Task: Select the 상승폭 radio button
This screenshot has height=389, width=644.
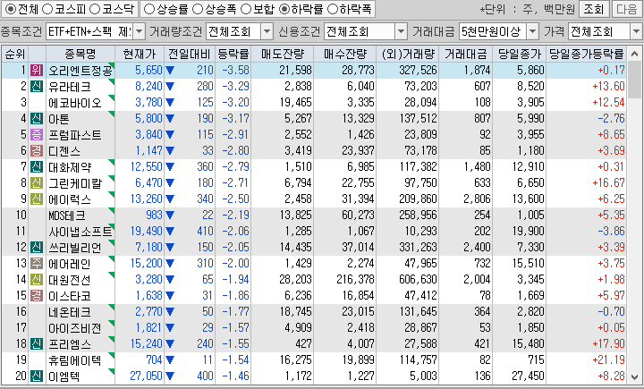Action: (x=198, y=9)
